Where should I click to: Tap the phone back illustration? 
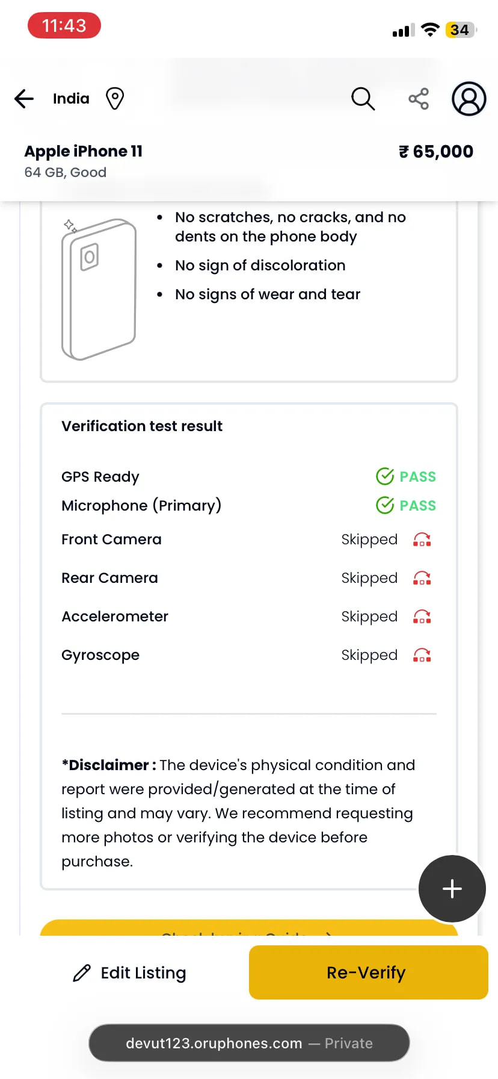pos(99,289)
